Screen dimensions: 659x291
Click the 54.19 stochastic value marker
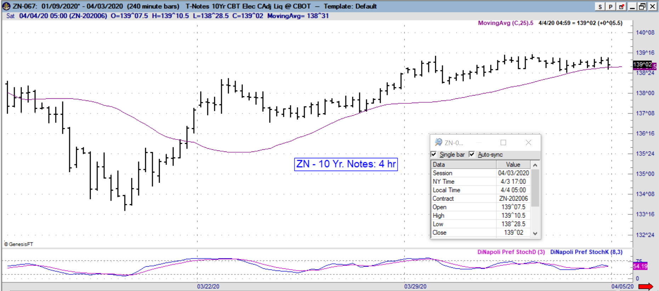pos(640,266)
